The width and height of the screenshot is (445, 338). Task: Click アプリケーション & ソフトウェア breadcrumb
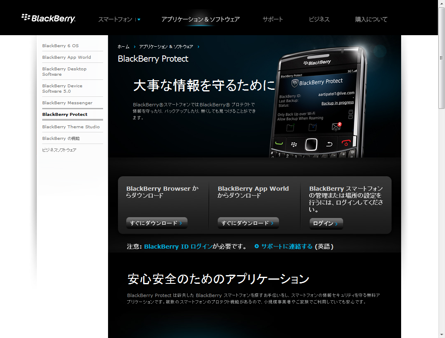(166, 46)
